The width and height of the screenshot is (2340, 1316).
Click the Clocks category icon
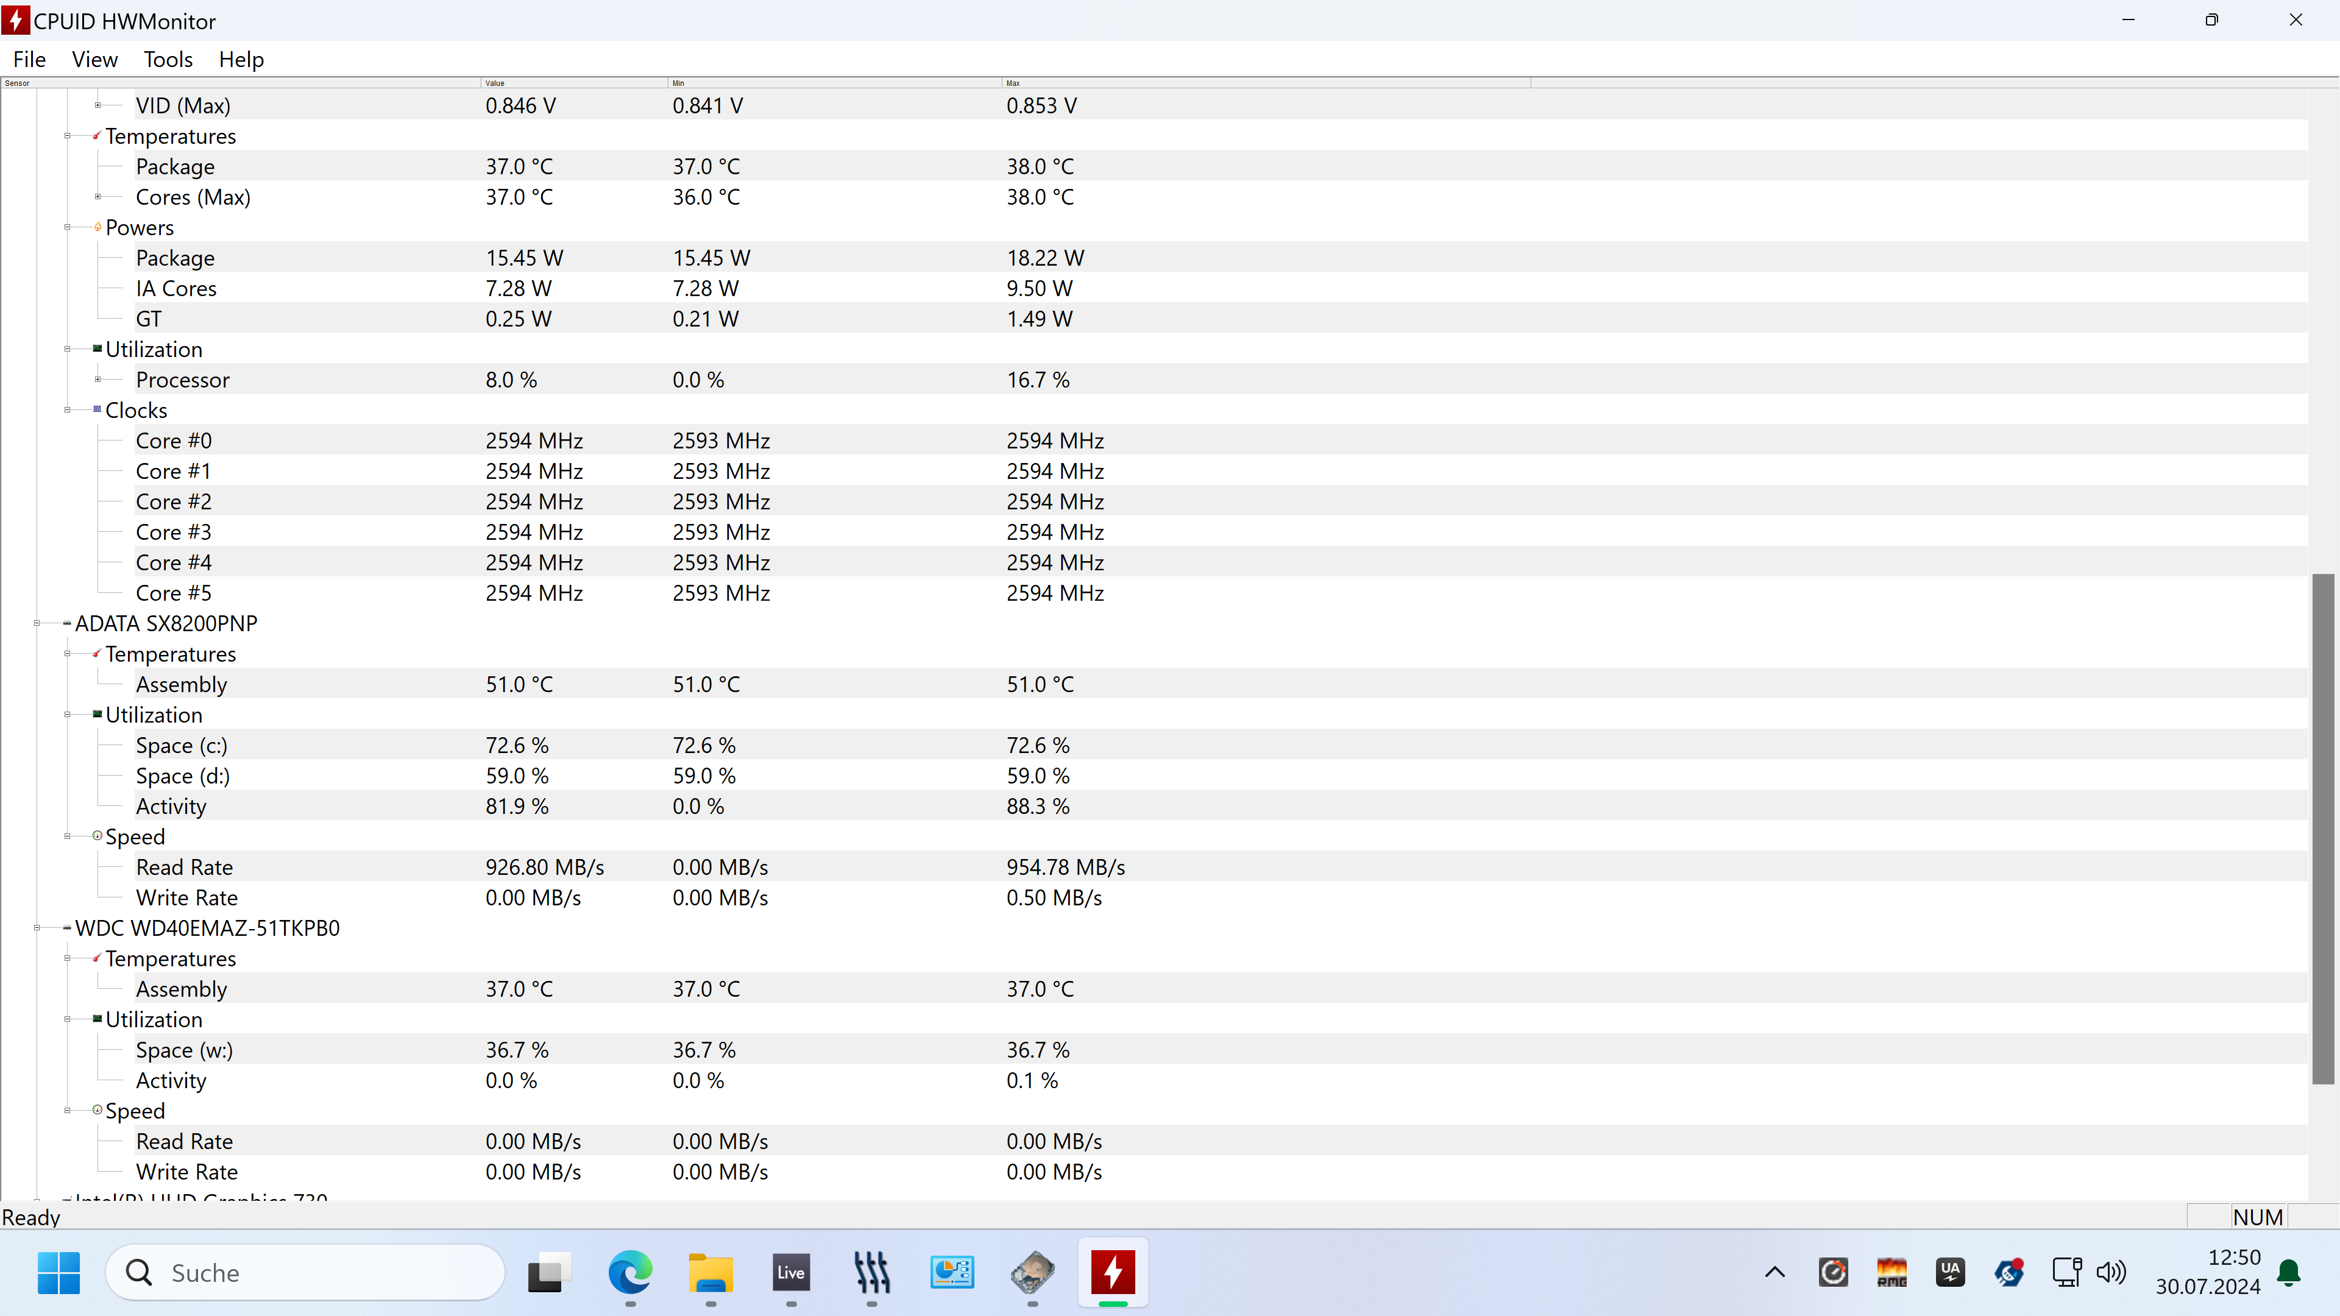[x=97, y=409]
